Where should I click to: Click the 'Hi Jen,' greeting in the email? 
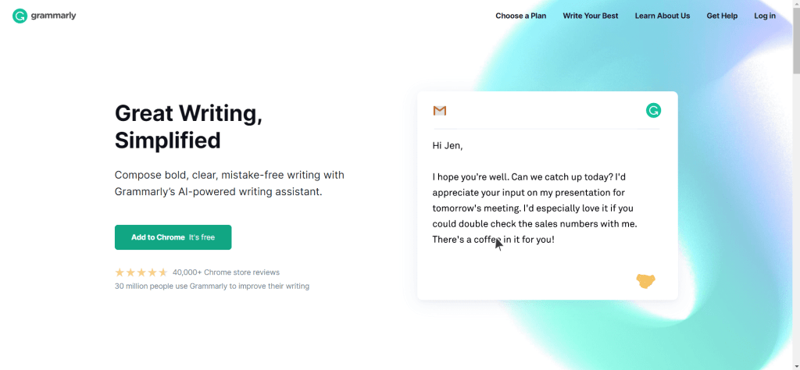[448, 145]
